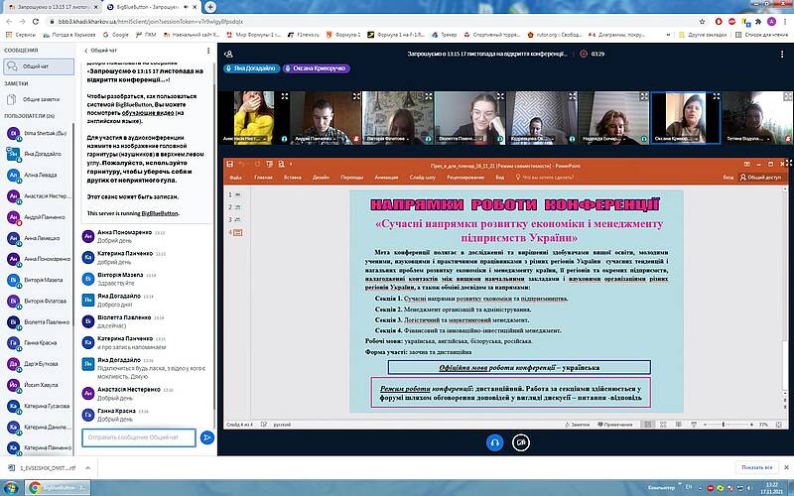This screenshot has width=794, height=496.
Task: Save icon in PowerPoint quick access toolbar
Action: [230, 164]
